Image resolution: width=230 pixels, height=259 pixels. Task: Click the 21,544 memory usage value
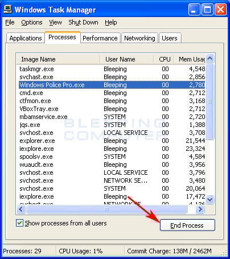coord(195,141)
